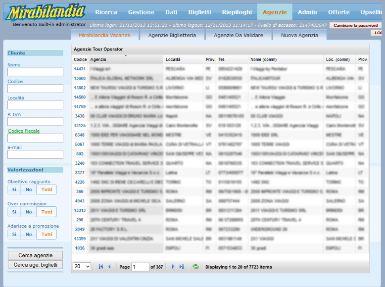Sort by Tel. column header
This screenshot has height=287, width=385.
click(232, 59)
